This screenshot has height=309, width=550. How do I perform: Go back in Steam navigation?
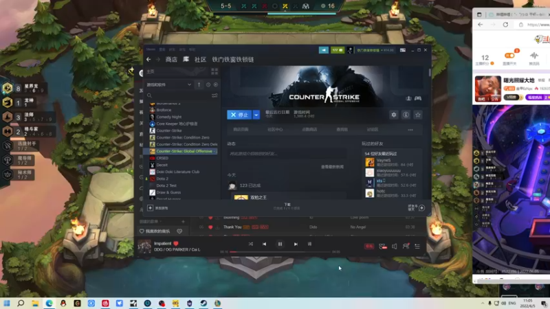[148, 60]
